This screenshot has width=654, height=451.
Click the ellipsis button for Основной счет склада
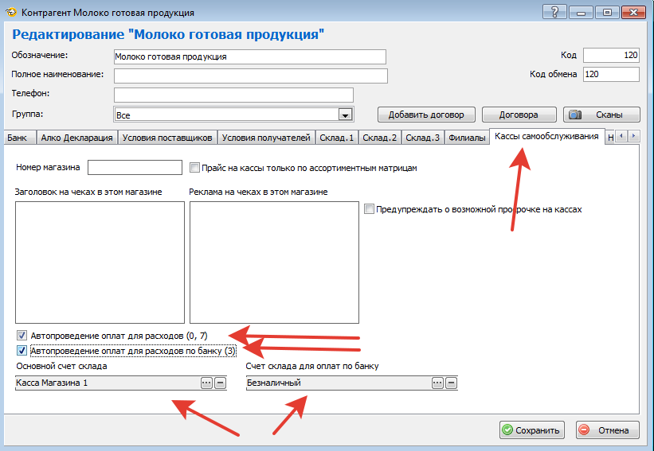[x=206, y=383]
